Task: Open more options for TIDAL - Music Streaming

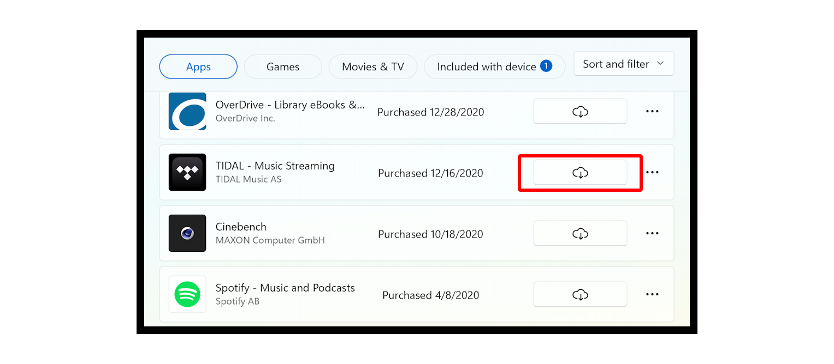Action: pos(652,172)
